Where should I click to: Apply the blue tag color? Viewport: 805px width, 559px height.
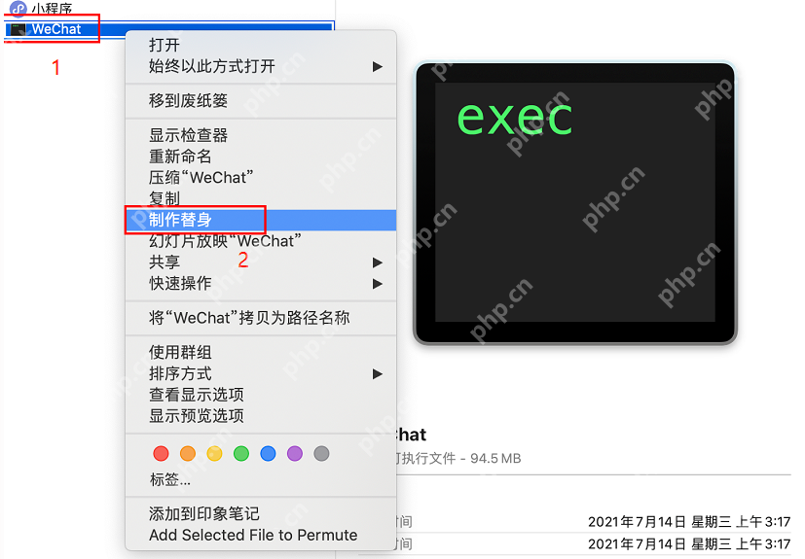[268, 453]
